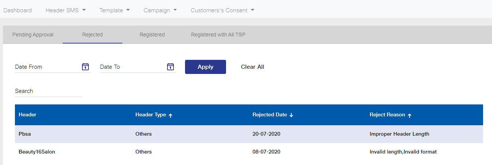Sort by Reject Reason arrow icon

tap(410, 116)
